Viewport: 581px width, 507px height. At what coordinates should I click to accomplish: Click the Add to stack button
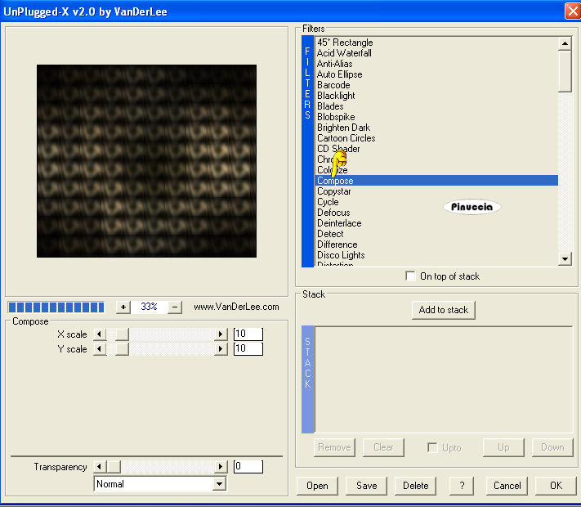point(443,310)
